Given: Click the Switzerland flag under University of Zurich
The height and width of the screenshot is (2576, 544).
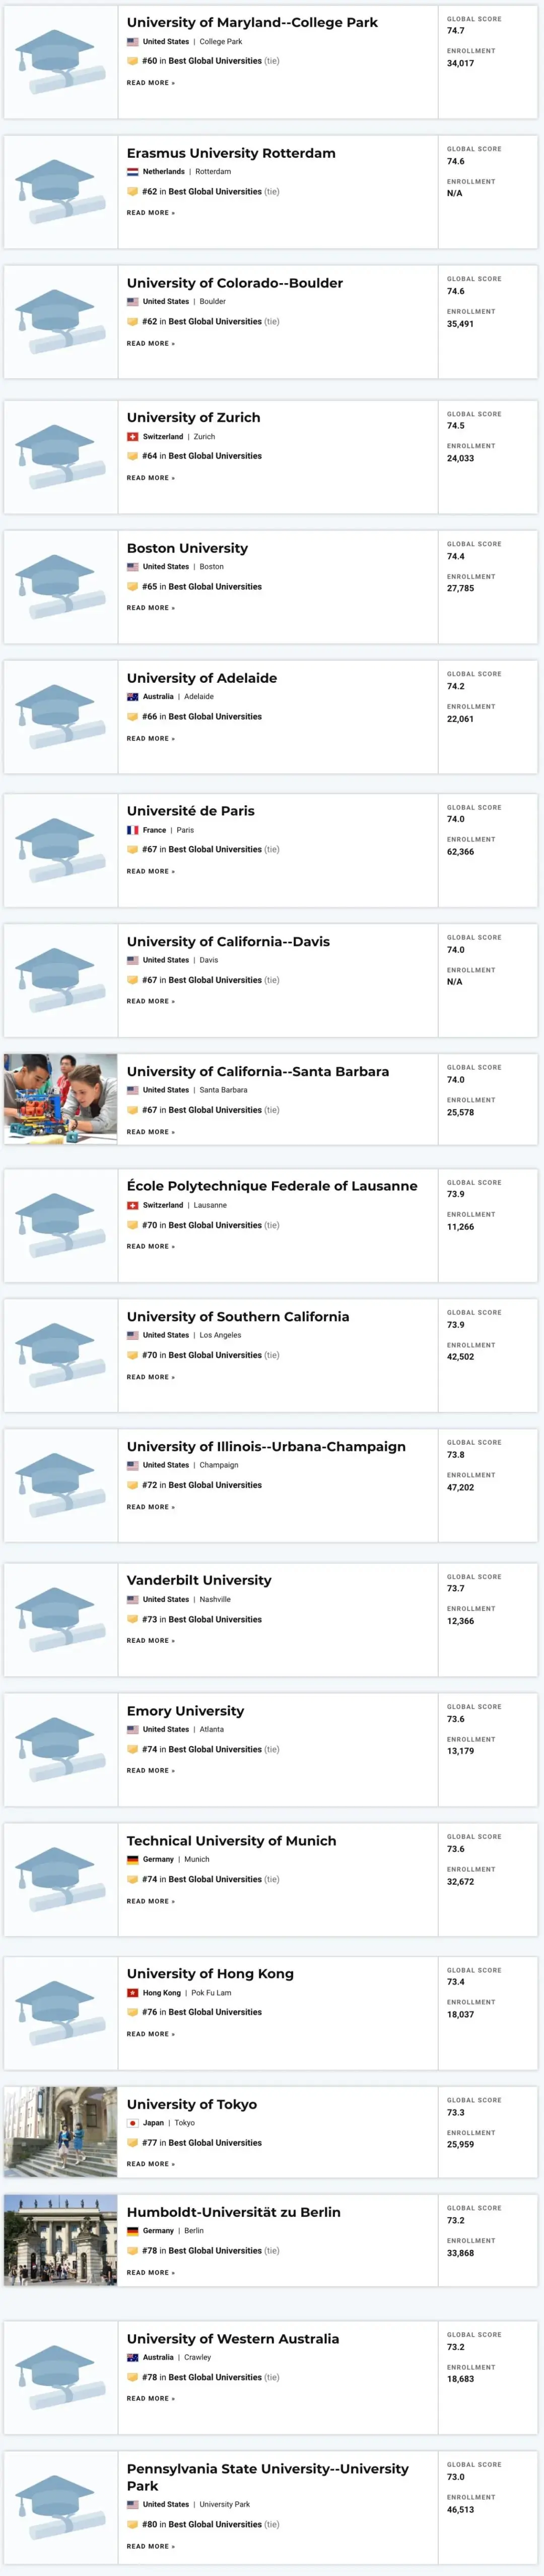Looking at the screenshot, I should [x=132, y=437].
